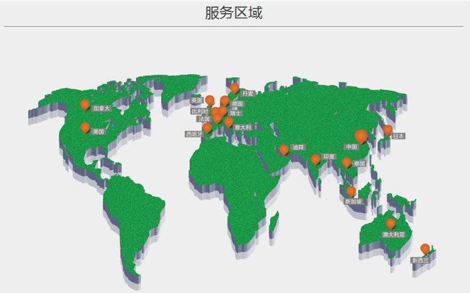Select the pin for 英国
The image size is (470, 293).
coord(210,100)
